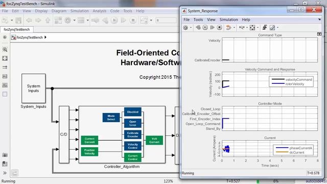
Task: Open simulation data inspector icon
Action: pyautogui.click(x=144, y=20)
